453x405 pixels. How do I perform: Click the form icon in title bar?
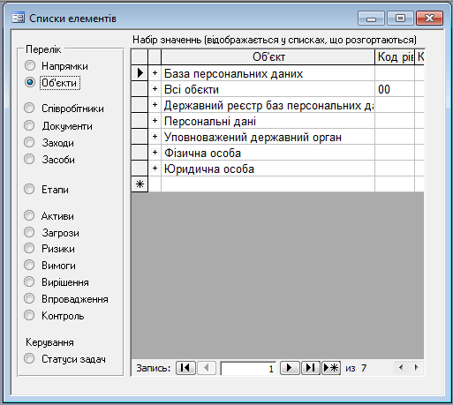coord(18,18)
